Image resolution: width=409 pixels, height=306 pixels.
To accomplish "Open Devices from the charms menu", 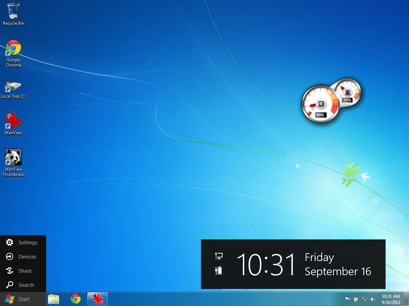I will [23, 256].
